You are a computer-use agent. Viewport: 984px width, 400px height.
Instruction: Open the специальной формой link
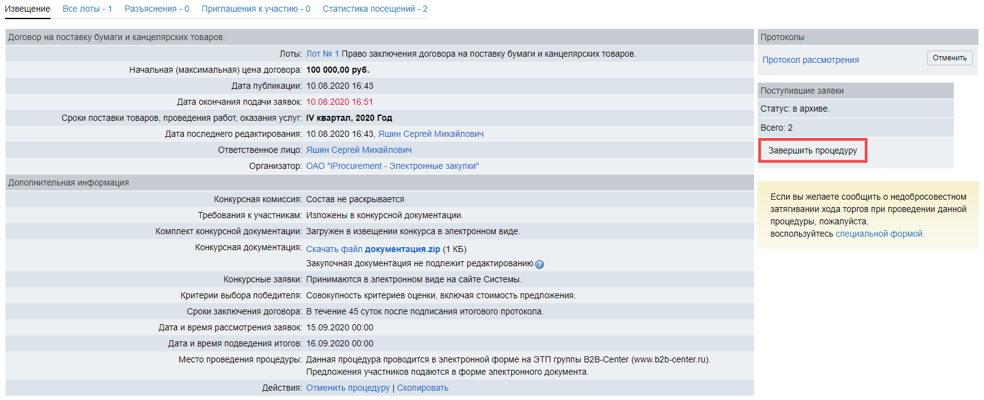click(x=880, y=234)
